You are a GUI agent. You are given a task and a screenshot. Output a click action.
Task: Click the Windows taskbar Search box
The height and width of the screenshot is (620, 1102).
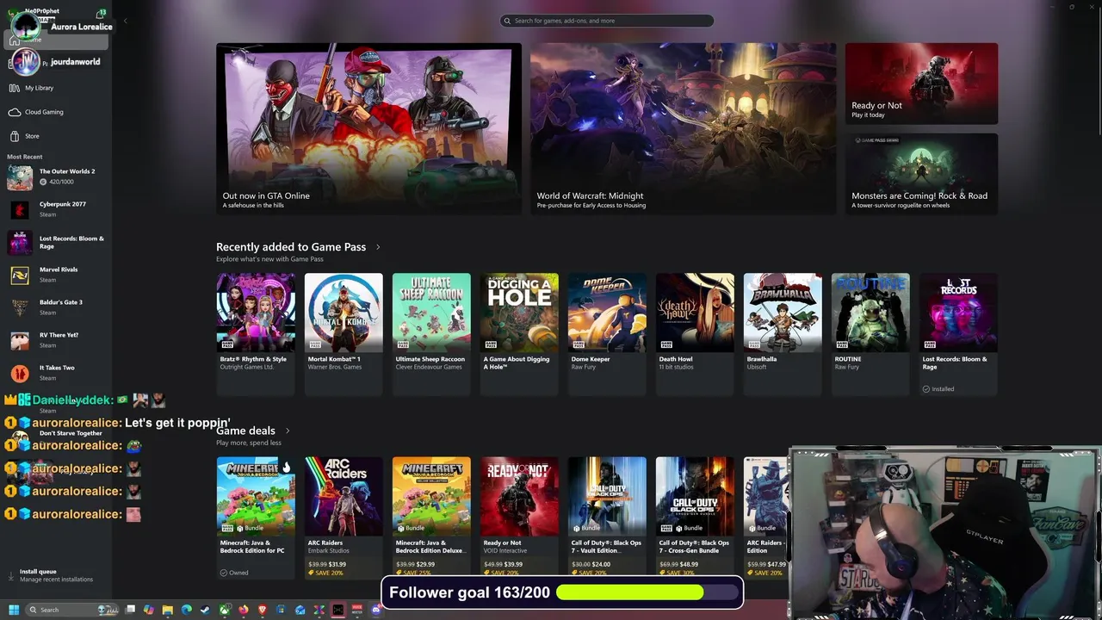(72, 610)
